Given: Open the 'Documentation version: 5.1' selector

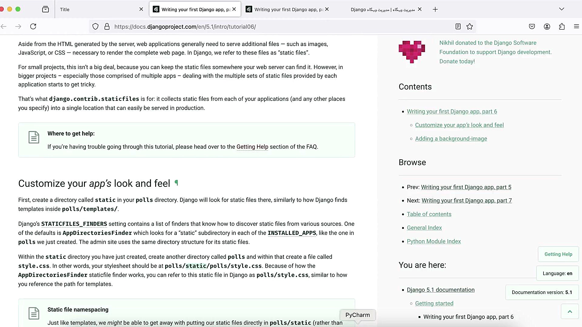Looking at the screenshot, I should click(x=542, y=292).
